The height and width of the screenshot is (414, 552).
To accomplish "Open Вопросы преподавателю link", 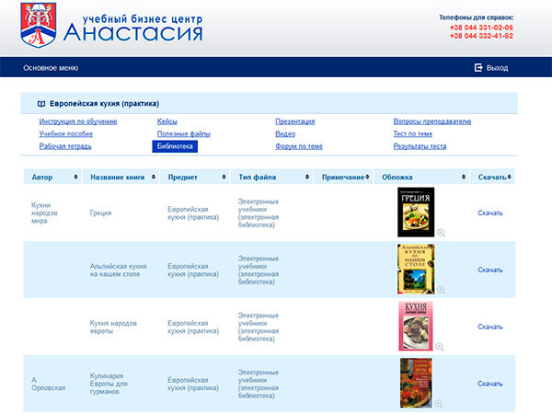I will (431, 121).
